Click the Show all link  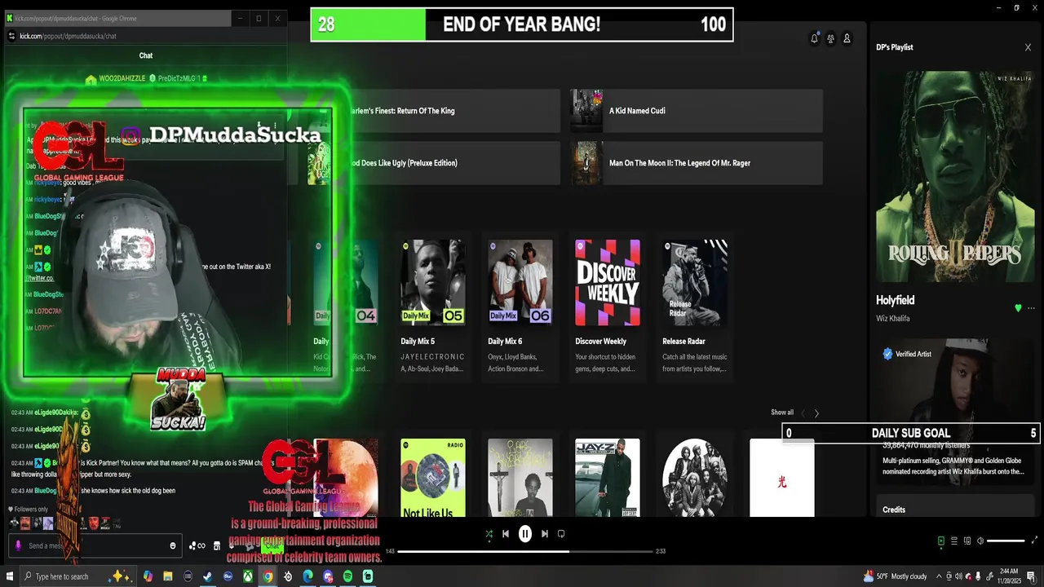click(x=782, y=413)
